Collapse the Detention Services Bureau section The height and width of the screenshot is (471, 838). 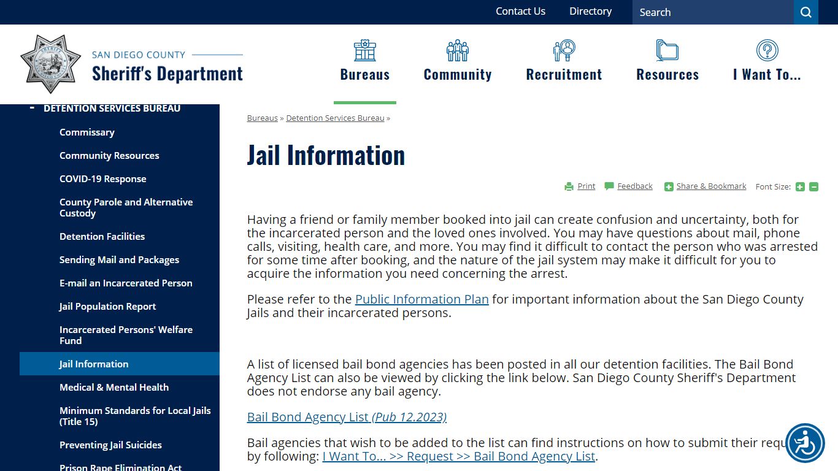[32, 108]
